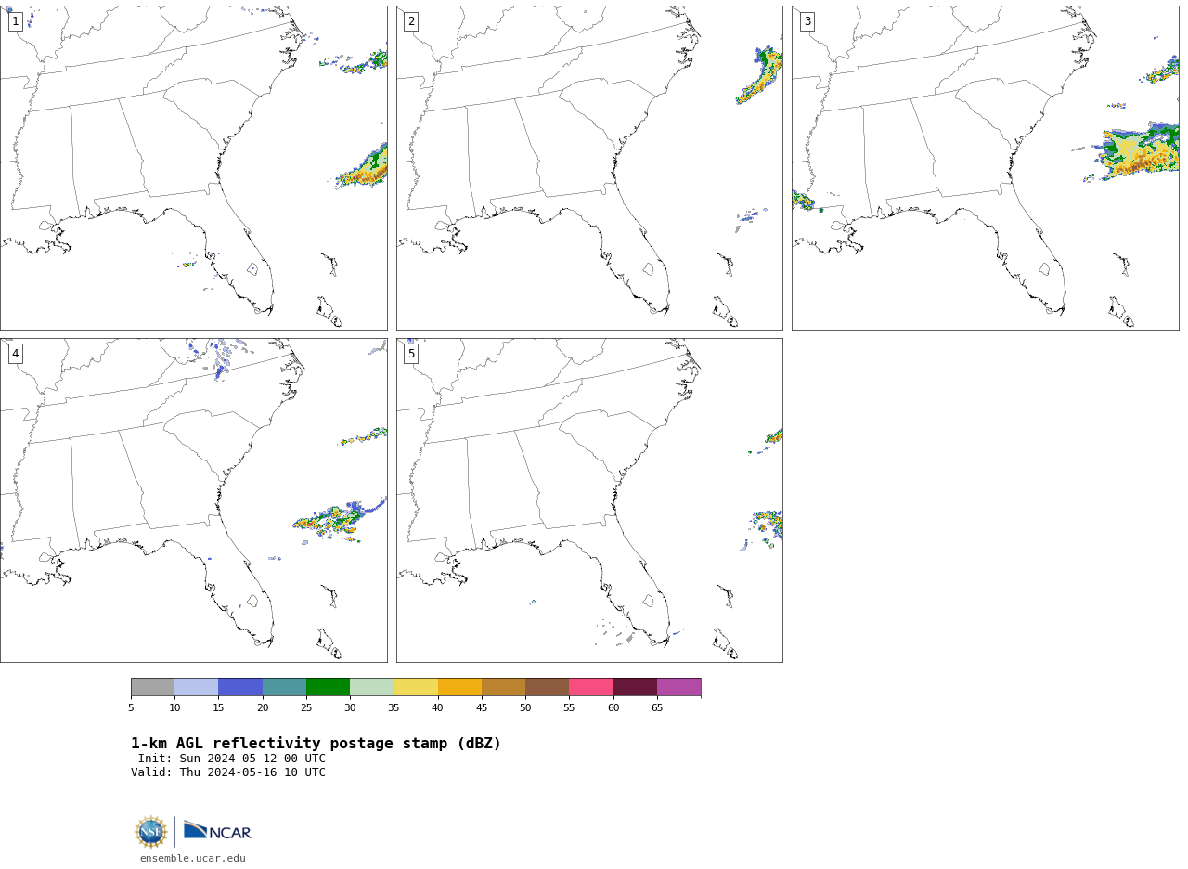This screenshot has width=1188, height=869.
Task: Click the colorbar tick label '65'
Action: 657,708
